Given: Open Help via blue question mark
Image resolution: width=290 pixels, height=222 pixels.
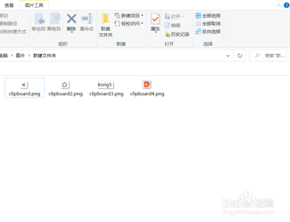Looking at the screenshot, I should point(287,5).
